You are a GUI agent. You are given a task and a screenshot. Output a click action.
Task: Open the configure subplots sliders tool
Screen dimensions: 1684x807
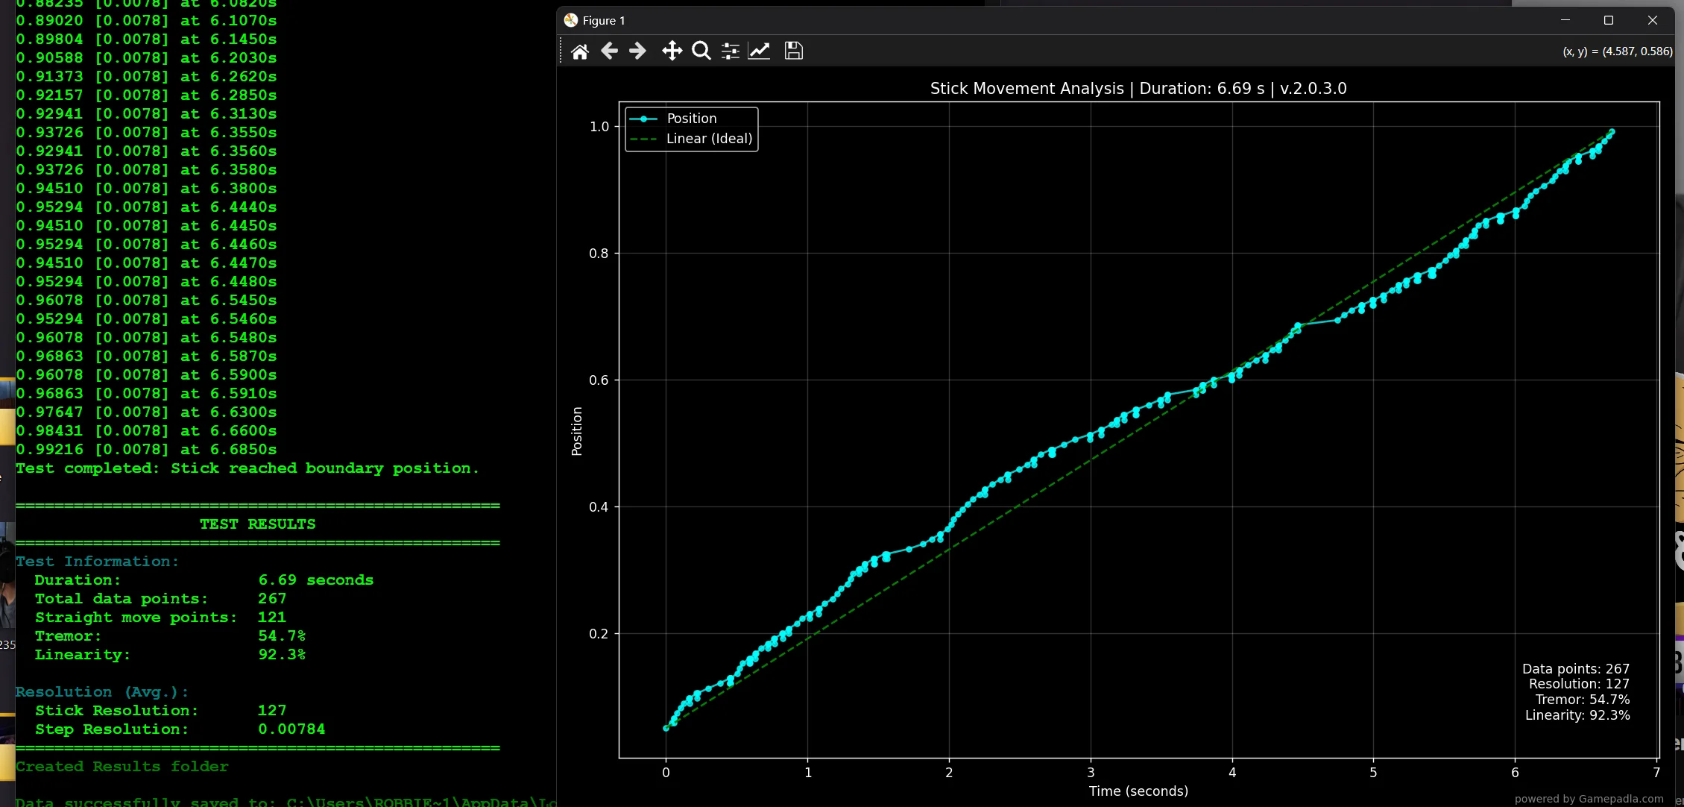point(731,51)
